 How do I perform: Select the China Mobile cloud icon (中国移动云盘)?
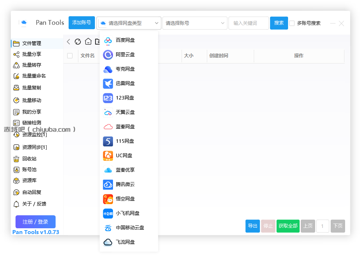(x=108, y=228)
